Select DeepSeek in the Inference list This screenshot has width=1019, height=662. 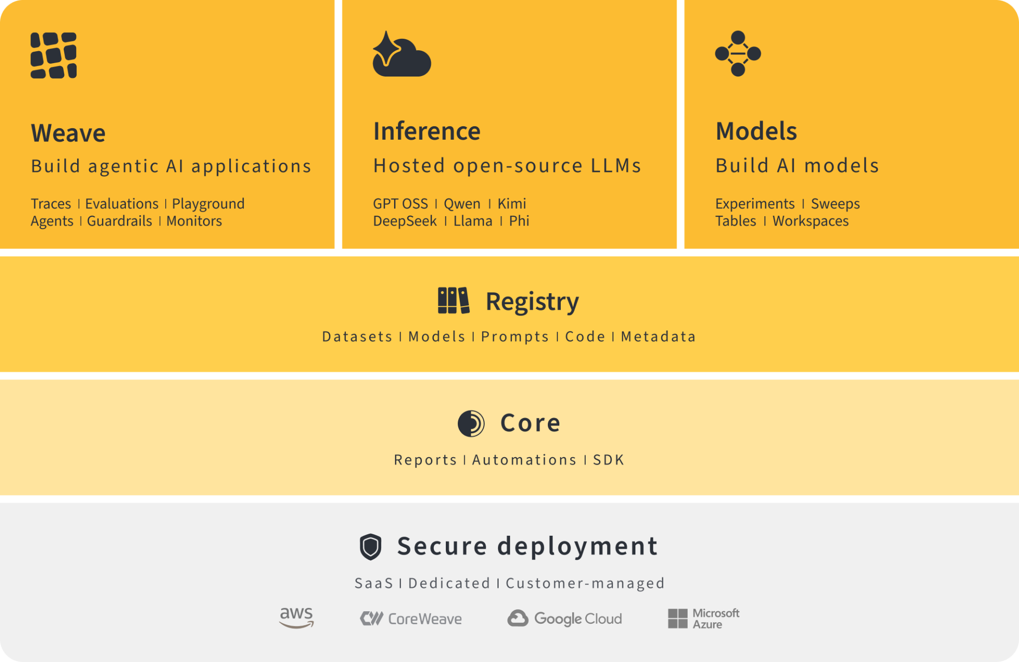(x=405, y=221)
